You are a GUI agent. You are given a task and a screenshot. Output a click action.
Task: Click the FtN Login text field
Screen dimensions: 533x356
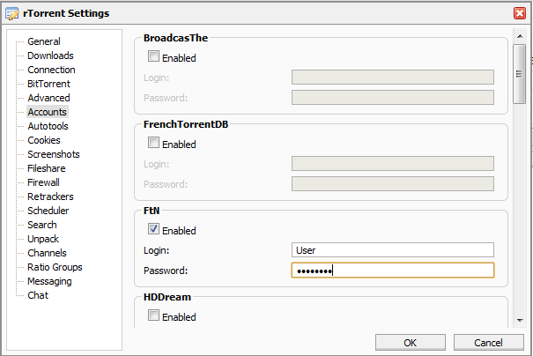click(392, 250)
